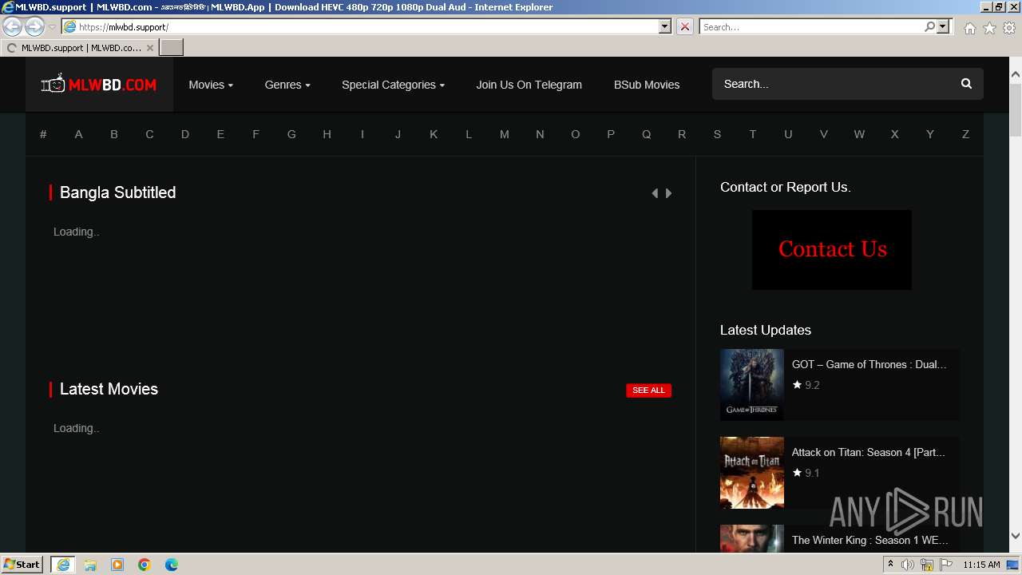Open the volume speaker tray icon
Image resolution: width=1022 pixels, height=575 pixels.
click(908, 565)
